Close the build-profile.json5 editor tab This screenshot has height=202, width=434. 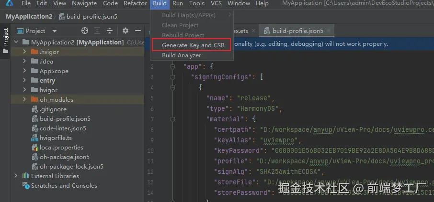(x=328, y=31)
